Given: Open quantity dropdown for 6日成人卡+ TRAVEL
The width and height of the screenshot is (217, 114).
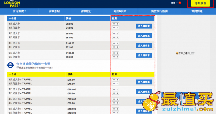Looking at the screenshot, I should click(x=116, y=109).
